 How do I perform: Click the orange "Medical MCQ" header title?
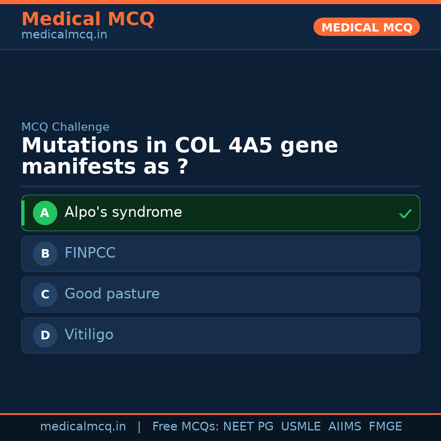[x=88, y=19]
